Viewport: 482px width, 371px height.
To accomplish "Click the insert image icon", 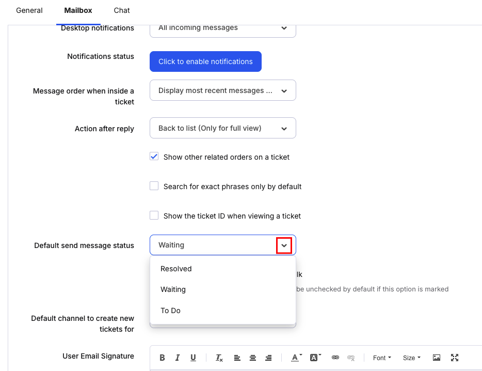I will coord(437,358).
